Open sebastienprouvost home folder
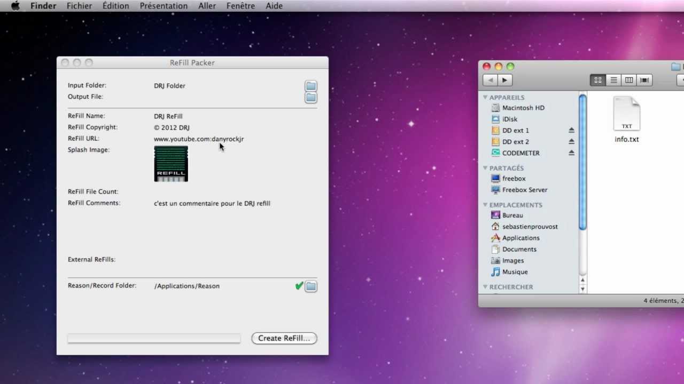The width and height of the screenshot is (684, 384). pyautogui.click(x=529, y=227)
